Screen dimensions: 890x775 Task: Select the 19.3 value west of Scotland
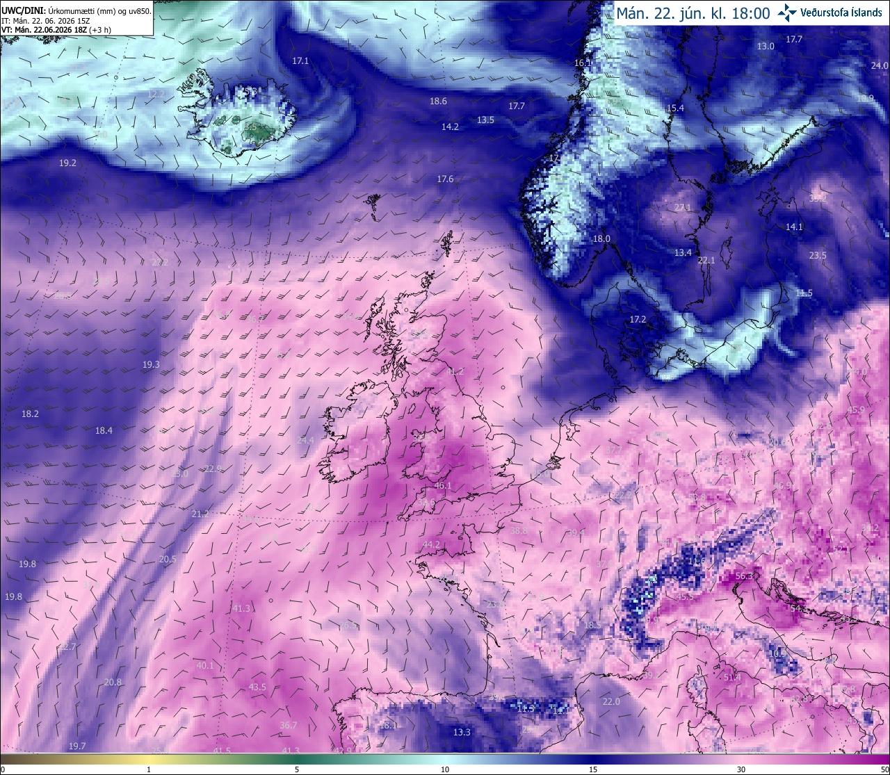[x=151, y=365]
